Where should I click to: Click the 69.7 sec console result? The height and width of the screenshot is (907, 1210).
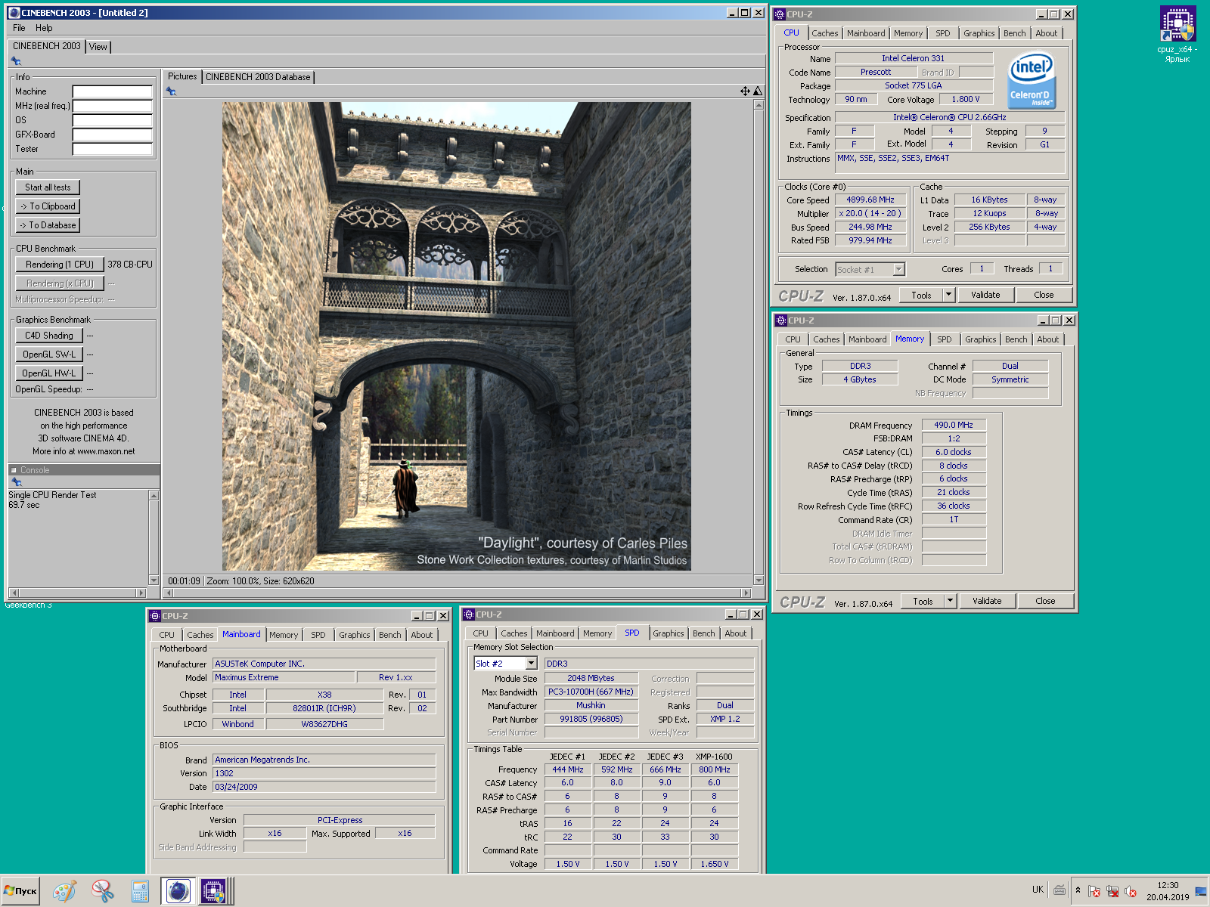[x=23, y=505]
